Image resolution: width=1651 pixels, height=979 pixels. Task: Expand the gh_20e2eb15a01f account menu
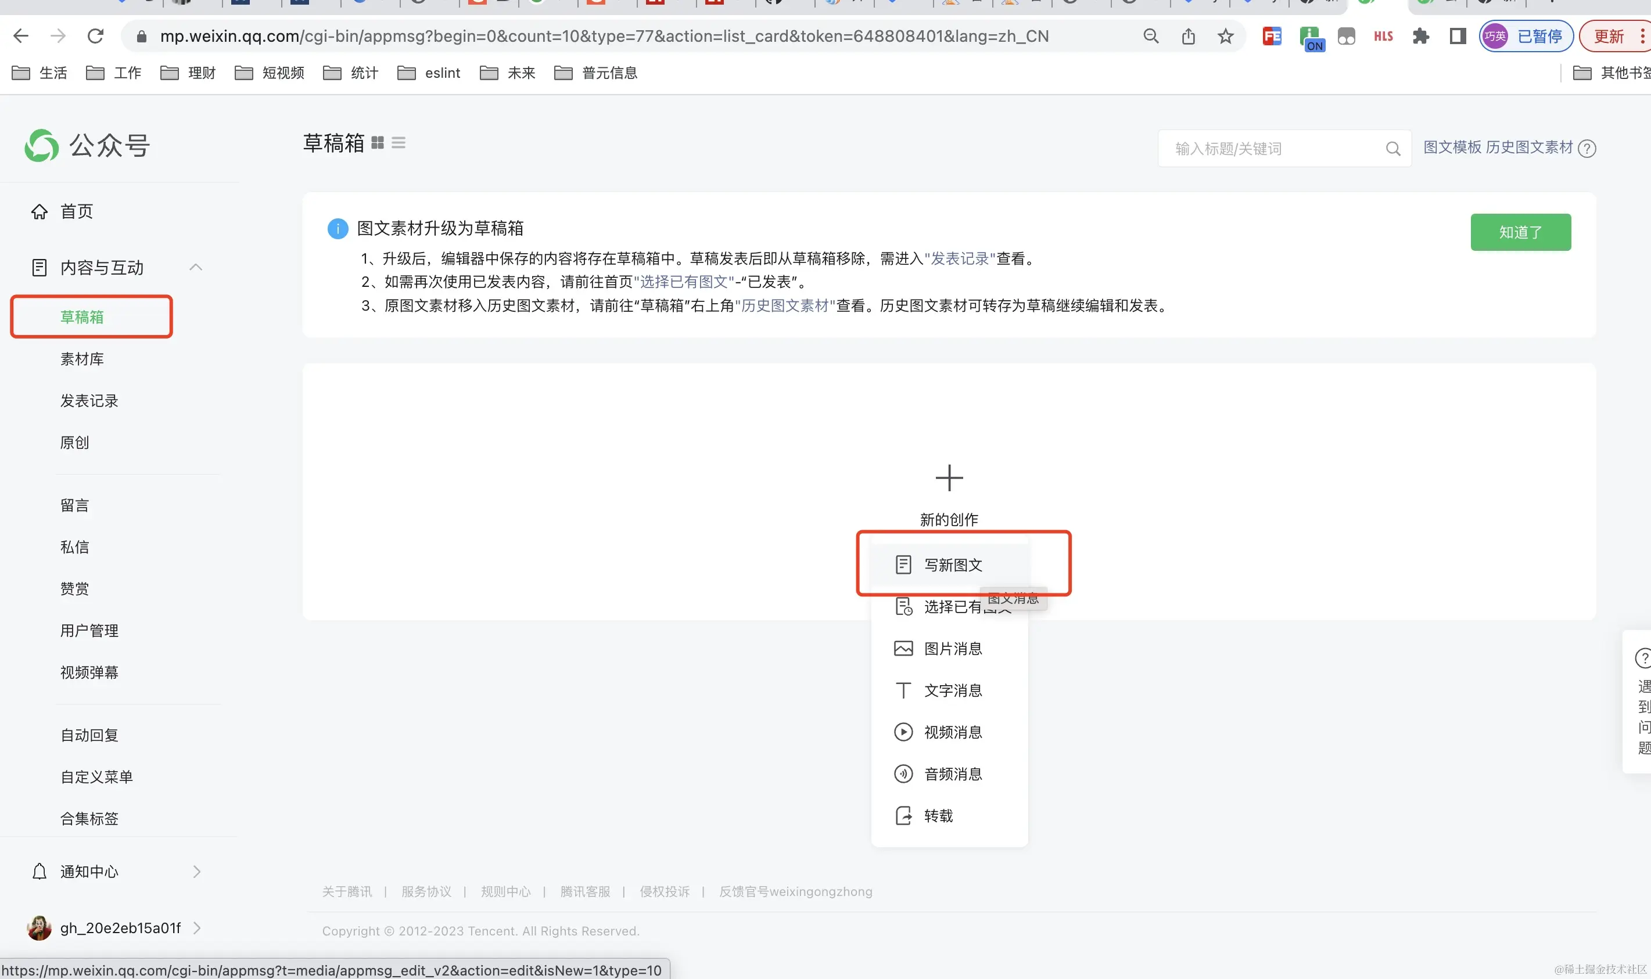196,927
